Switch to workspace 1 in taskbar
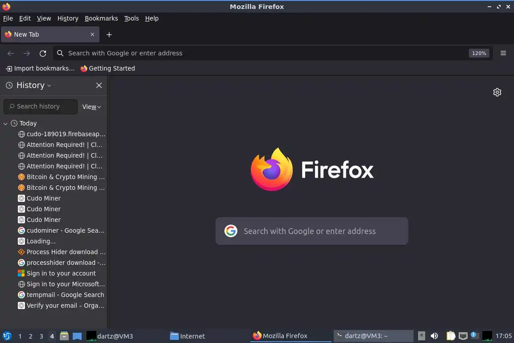514x343 pixels. tap(20, 336)
